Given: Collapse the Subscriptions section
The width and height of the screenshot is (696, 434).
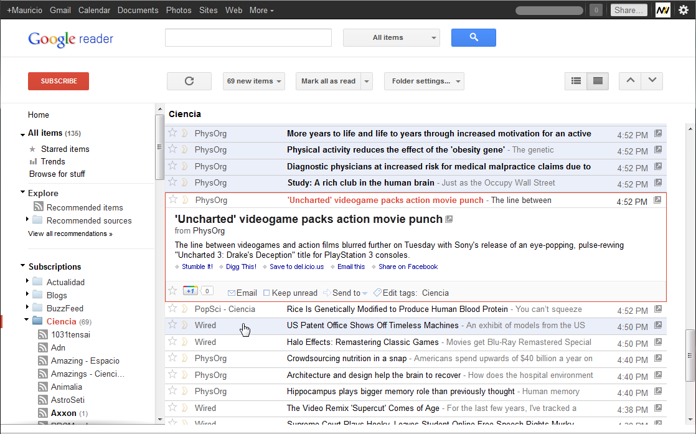Looking at the screenshot, I should point(22,267).
